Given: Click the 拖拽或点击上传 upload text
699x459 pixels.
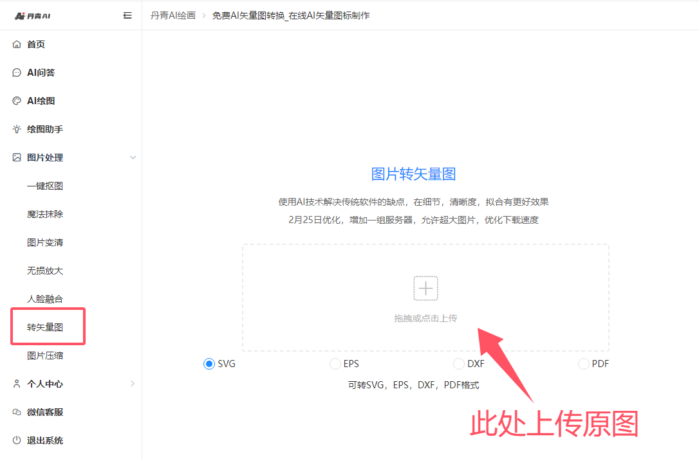Looking at the screenshot, I should coord(425,318).
